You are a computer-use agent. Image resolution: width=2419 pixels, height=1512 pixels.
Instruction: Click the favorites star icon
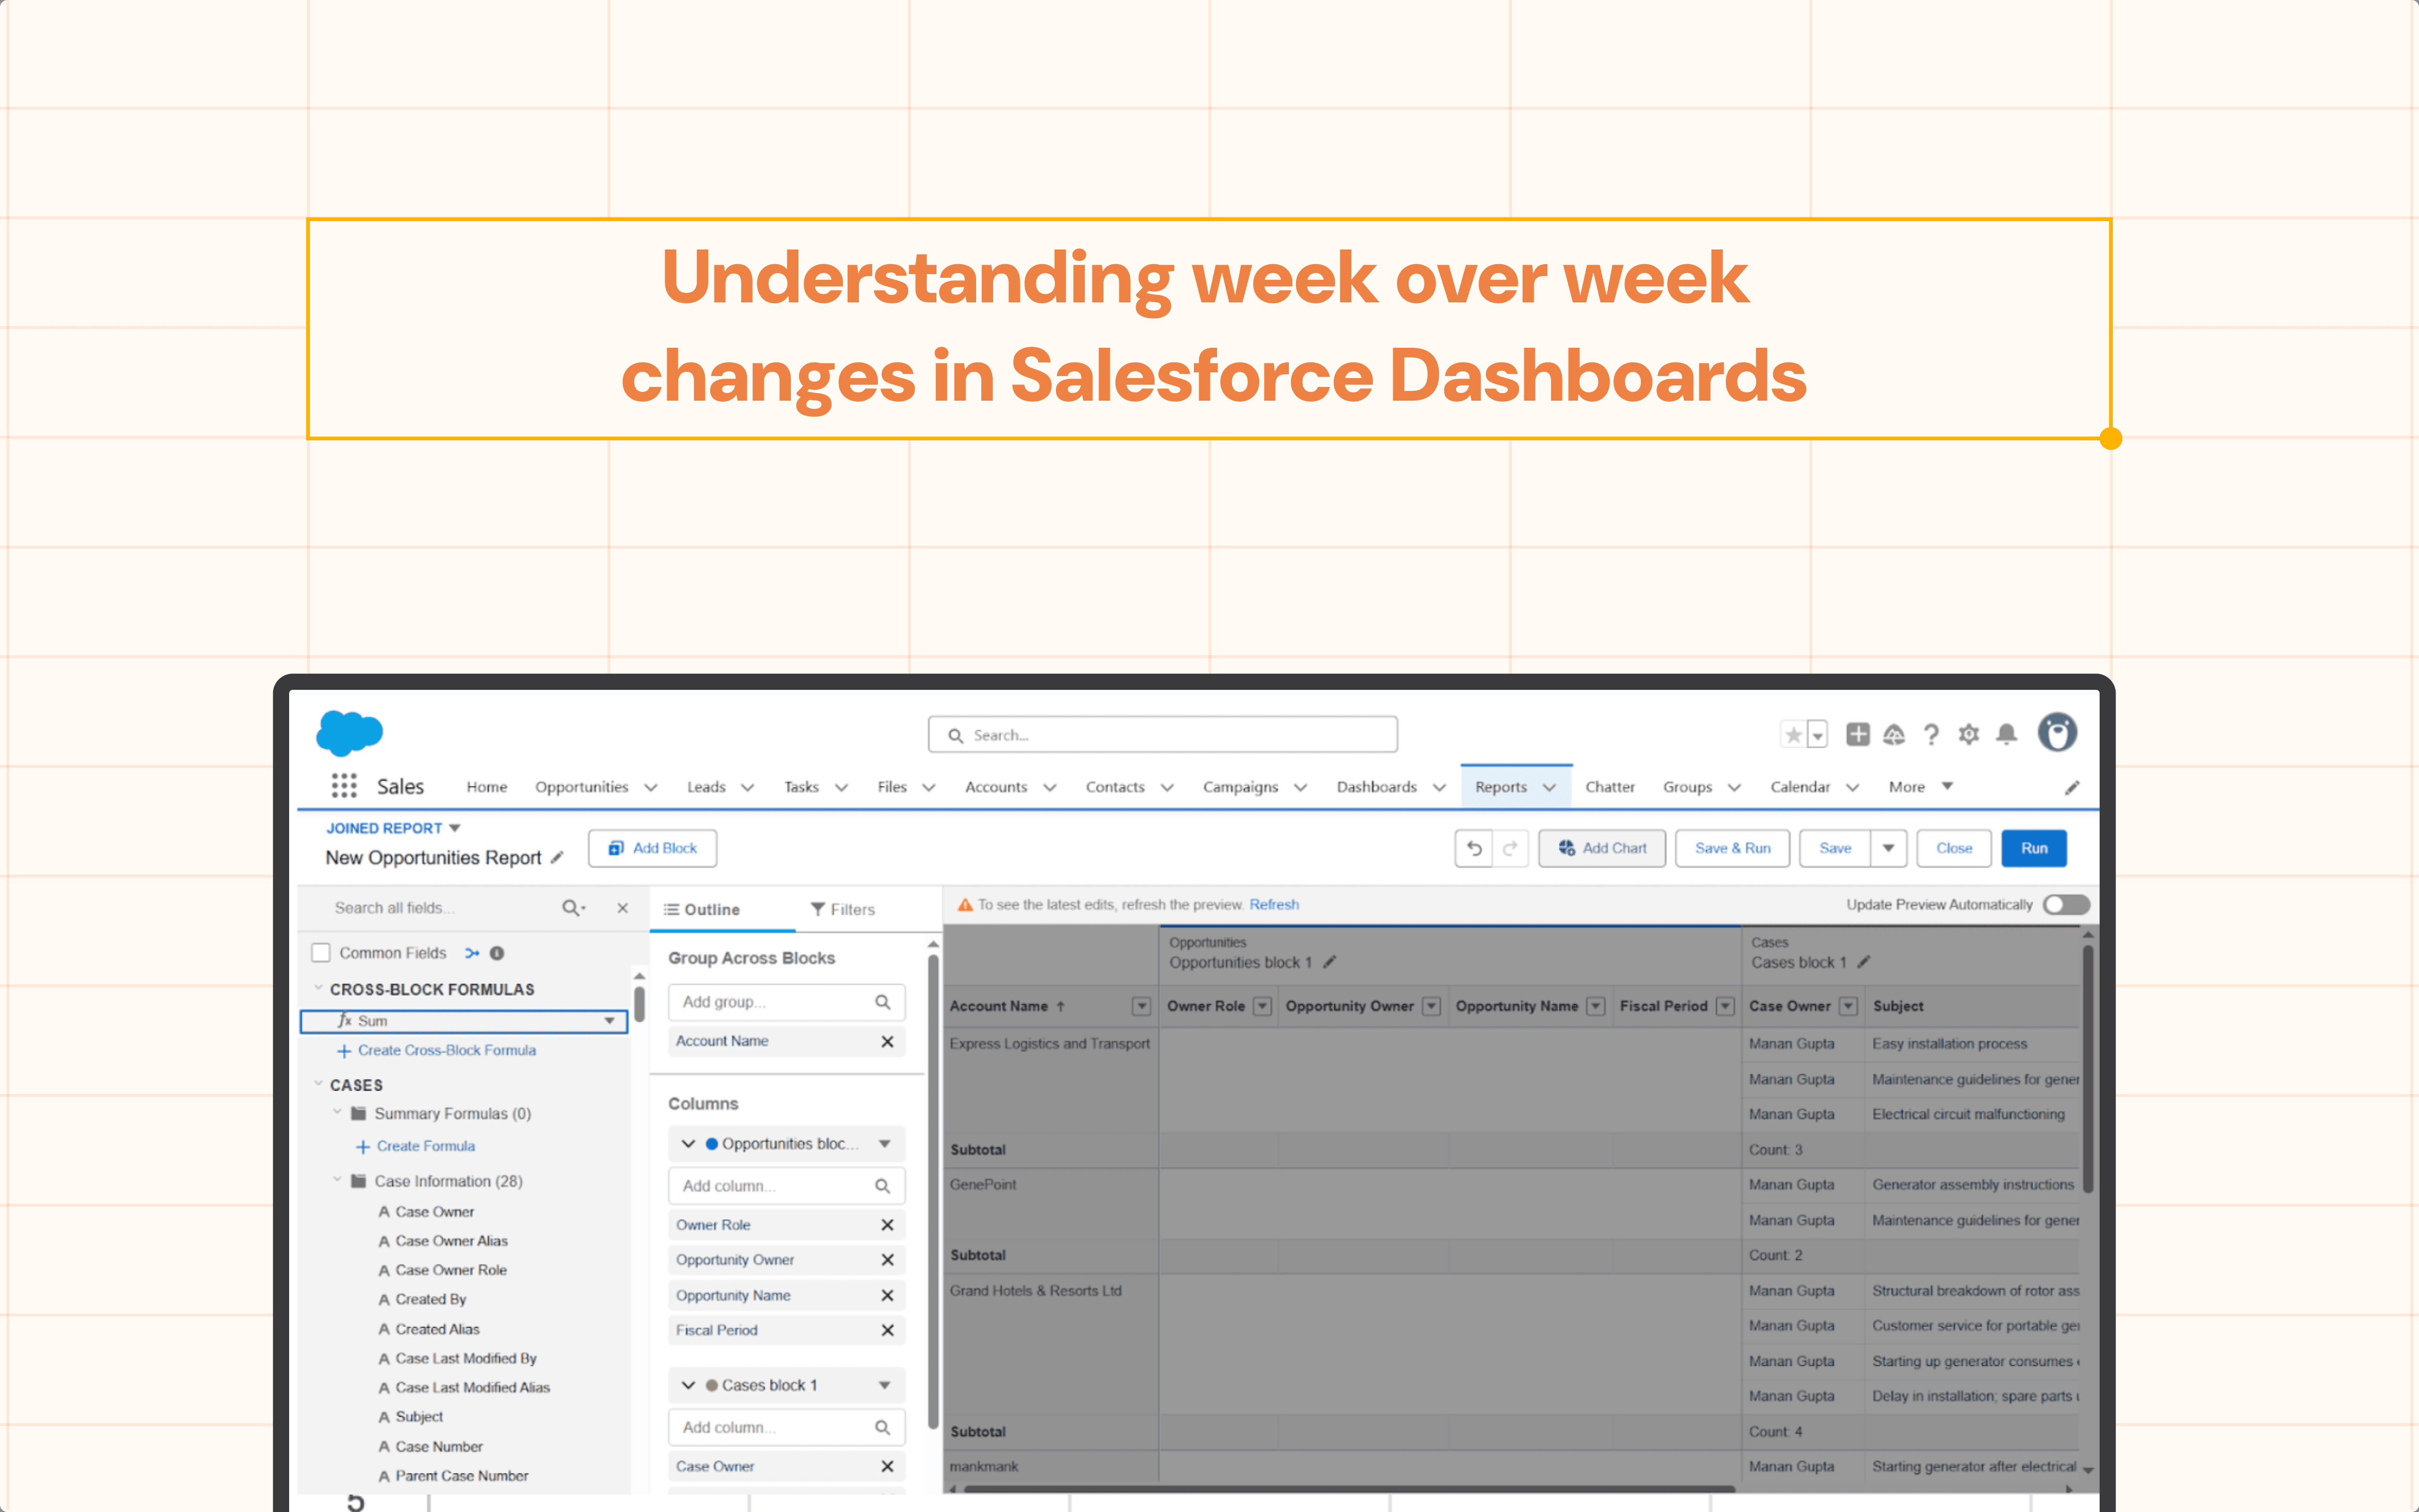(1793, 735)
